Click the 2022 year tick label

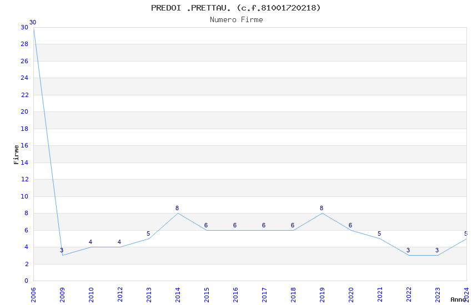(409, 295)
